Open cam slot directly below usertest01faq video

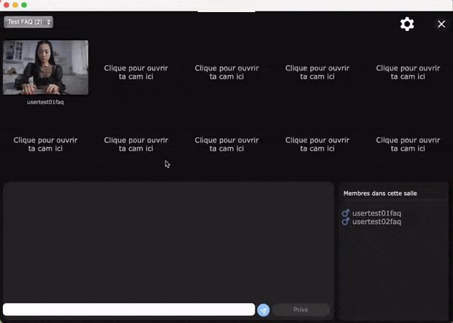pos(45,144)
